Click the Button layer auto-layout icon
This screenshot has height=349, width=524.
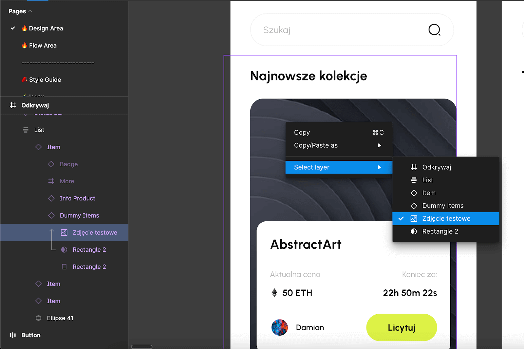pyautogui.click(x=13, y=335)
